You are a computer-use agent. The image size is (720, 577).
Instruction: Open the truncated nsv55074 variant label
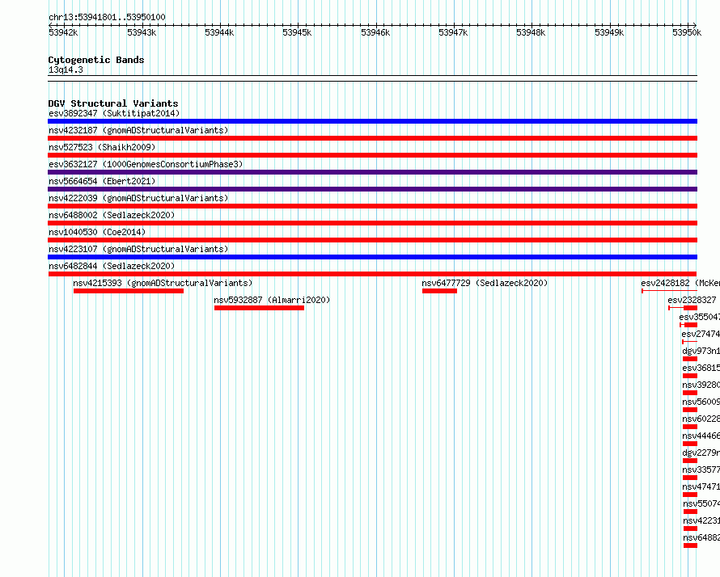pyautogui.click(x=701, y=503)
